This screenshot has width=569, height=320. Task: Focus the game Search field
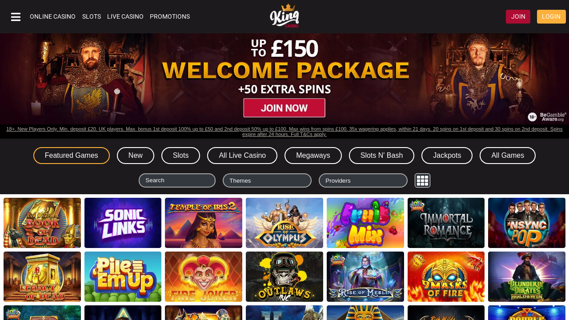point(177,180)
